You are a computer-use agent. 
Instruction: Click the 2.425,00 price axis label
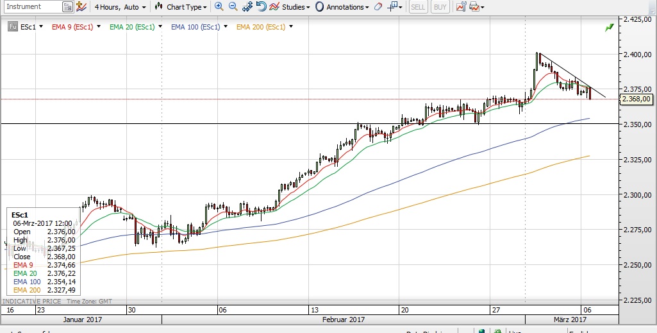[637, 19]
